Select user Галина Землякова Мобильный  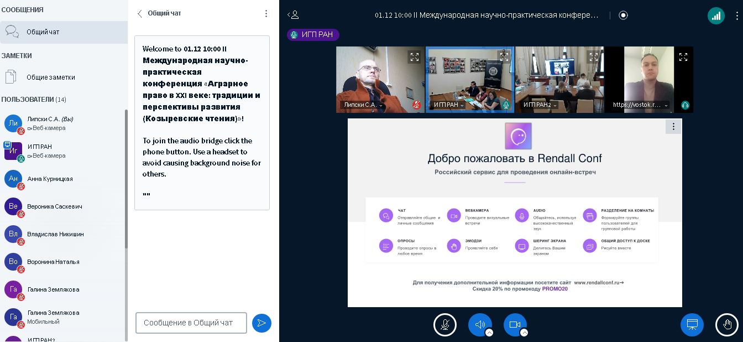click(x=62, y=317)
